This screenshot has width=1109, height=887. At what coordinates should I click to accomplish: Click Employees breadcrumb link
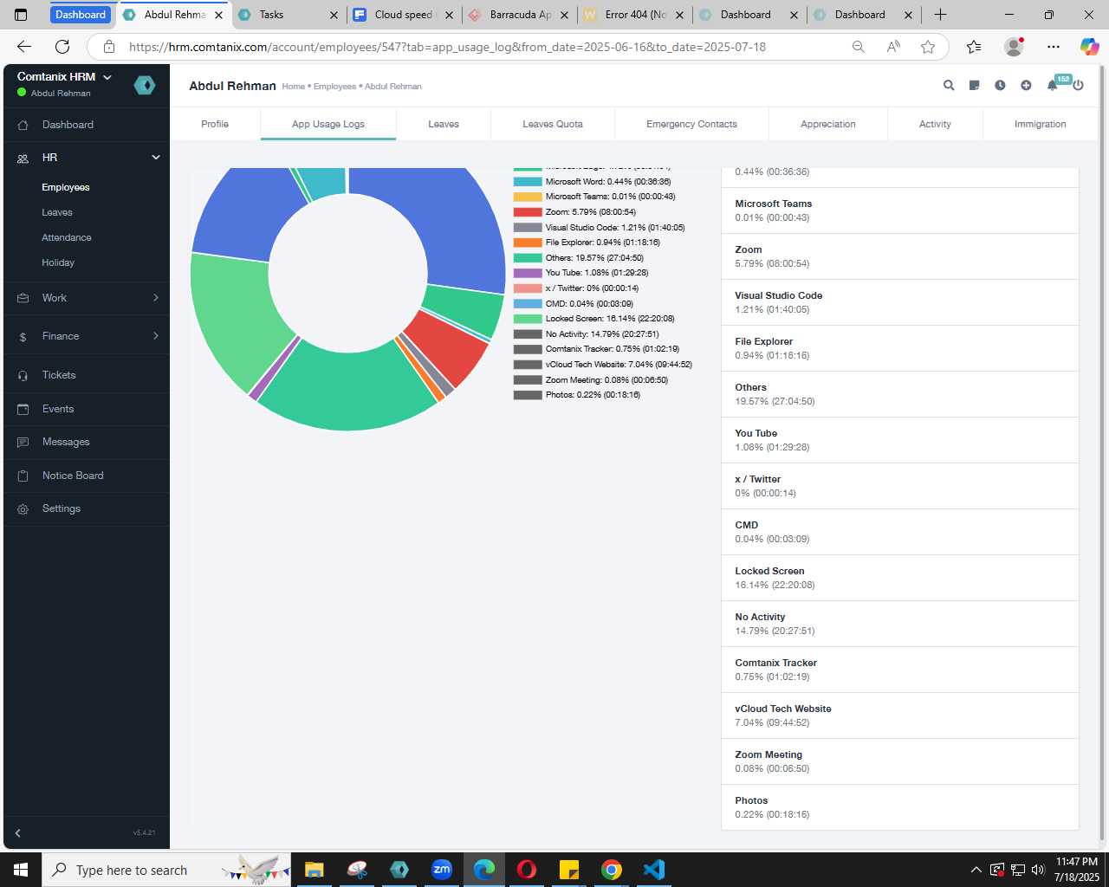coord(334,87)
